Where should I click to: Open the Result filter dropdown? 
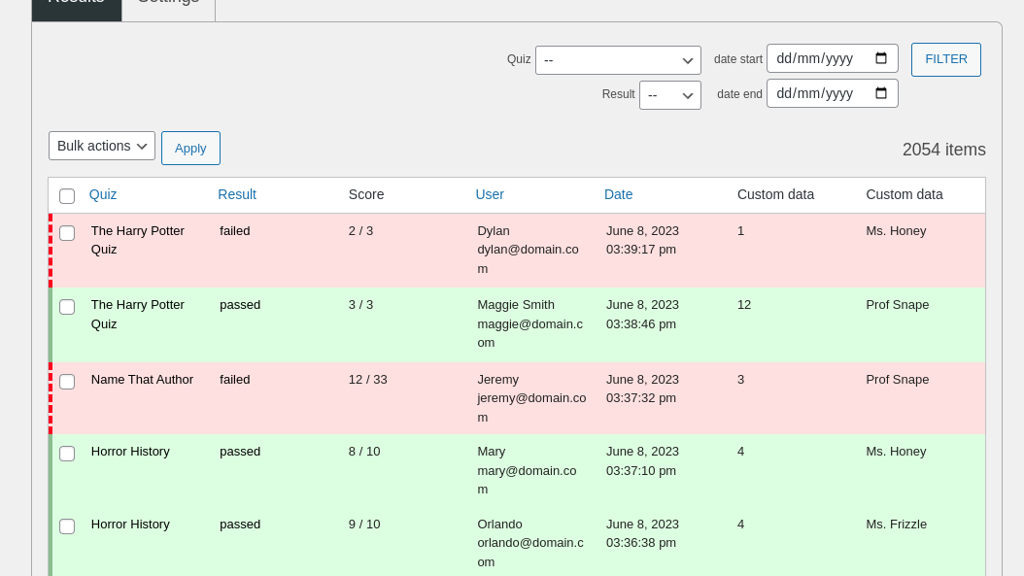[x=669, y=95]
